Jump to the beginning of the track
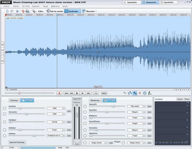Viewport: 192px width, 149px height. [x=66, y=93]
